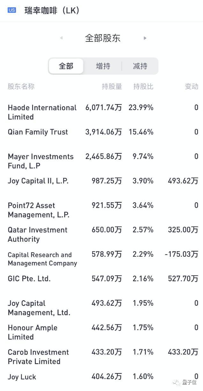Sort by 持股比 column header
The height and width of the screenshot is (391, 203).
click(x=143, y=87)
